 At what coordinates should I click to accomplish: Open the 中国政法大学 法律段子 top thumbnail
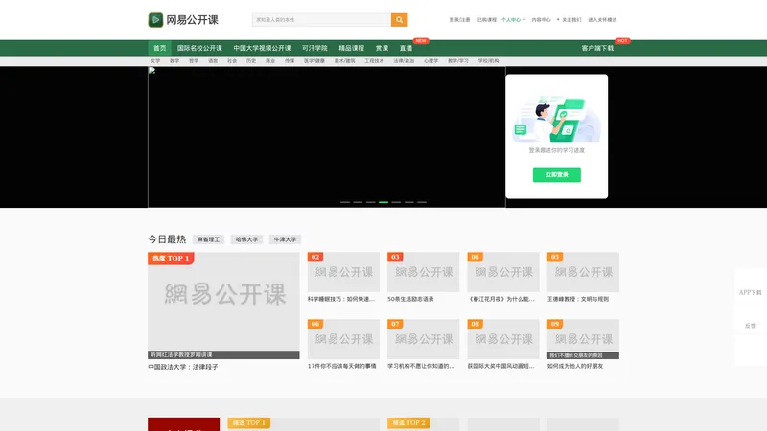[x=223, y=306]
